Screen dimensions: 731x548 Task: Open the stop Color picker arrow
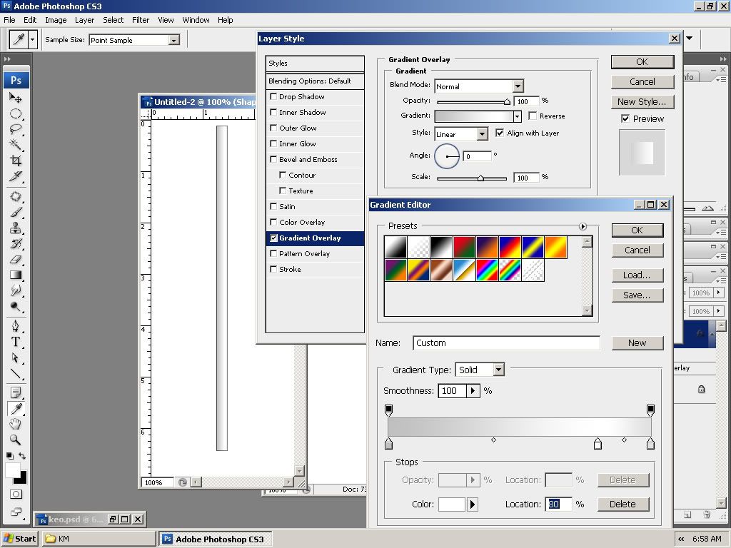(473, 504)
